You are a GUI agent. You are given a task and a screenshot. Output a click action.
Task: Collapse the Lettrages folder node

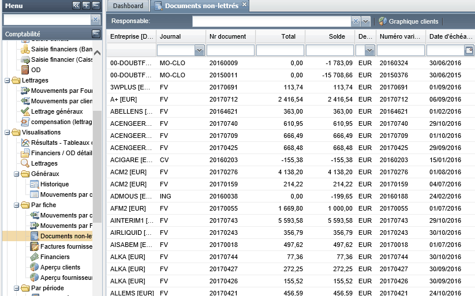tap(8, 81)
